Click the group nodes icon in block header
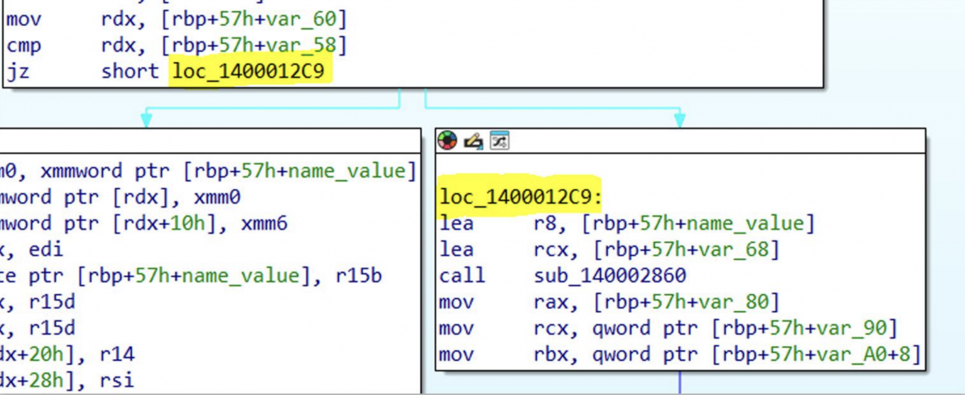This screenshot has width=965, height=395. pyautogui.click(x=499, y=141)
